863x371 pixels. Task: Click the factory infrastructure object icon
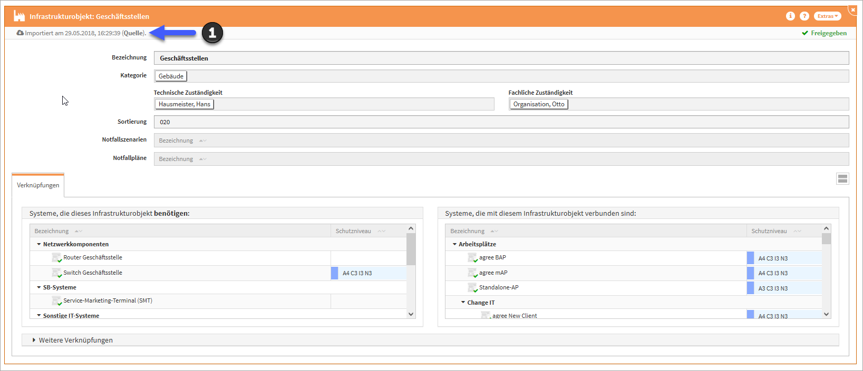pos(19,16)
